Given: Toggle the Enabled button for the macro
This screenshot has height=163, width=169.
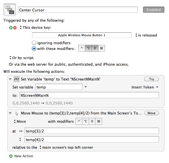Looking at the screenshot, I should 154,10.
